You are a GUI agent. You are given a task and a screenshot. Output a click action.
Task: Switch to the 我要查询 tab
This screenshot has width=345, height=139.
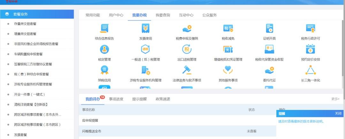coord(163,15)
